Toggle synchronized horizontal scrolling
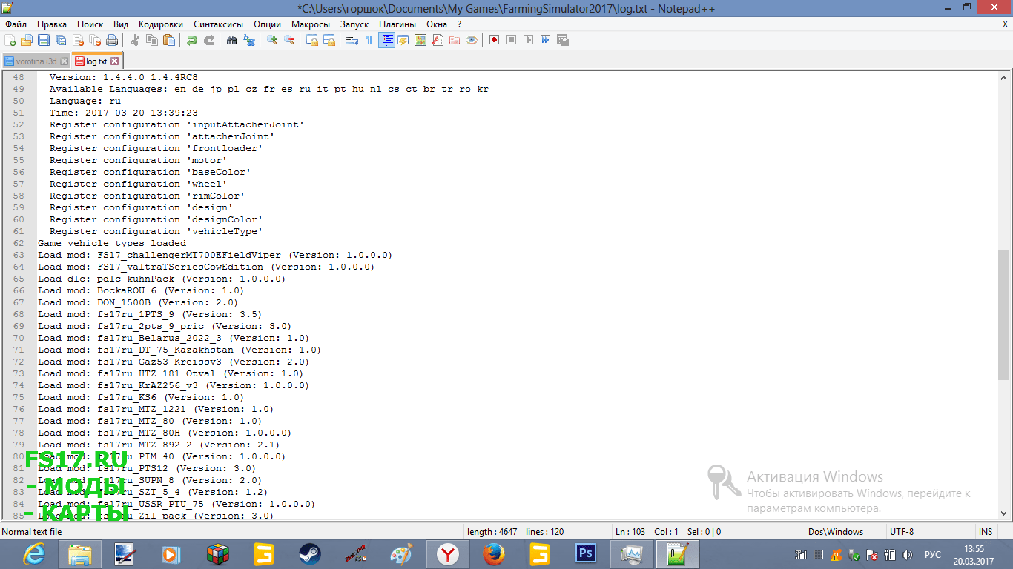Viewport: 1013px width, 569px height. pos(329,40)
